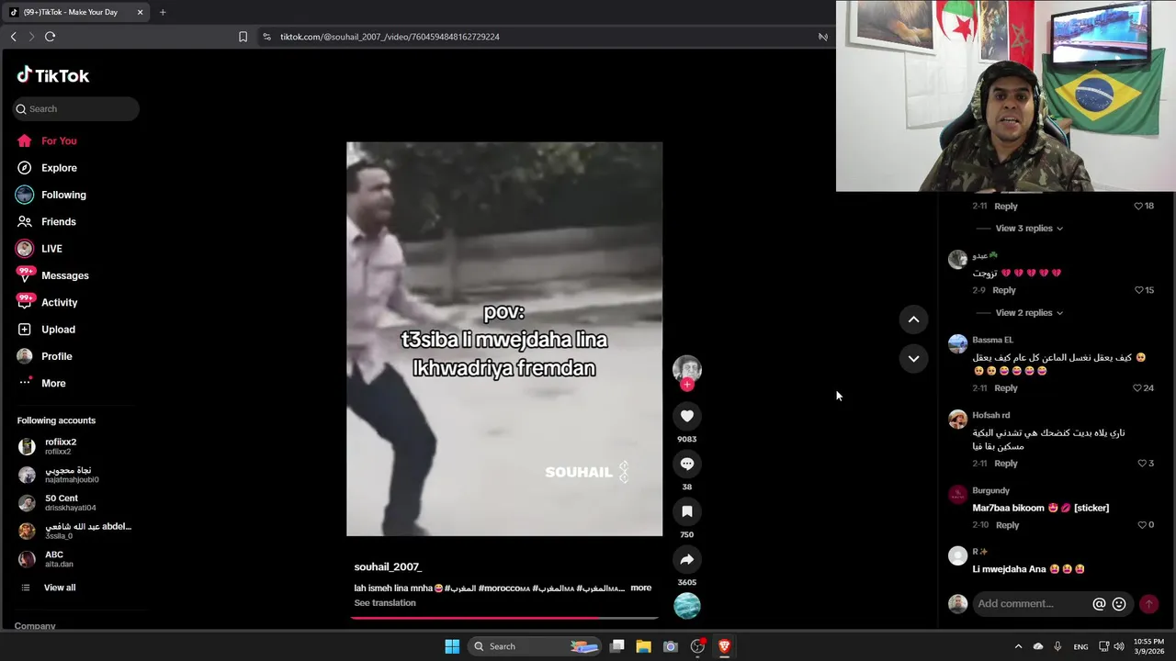The image size is (1176, 661).
Task: Open the Friends page
Action: pyautogui.click(x=46, y=221)
